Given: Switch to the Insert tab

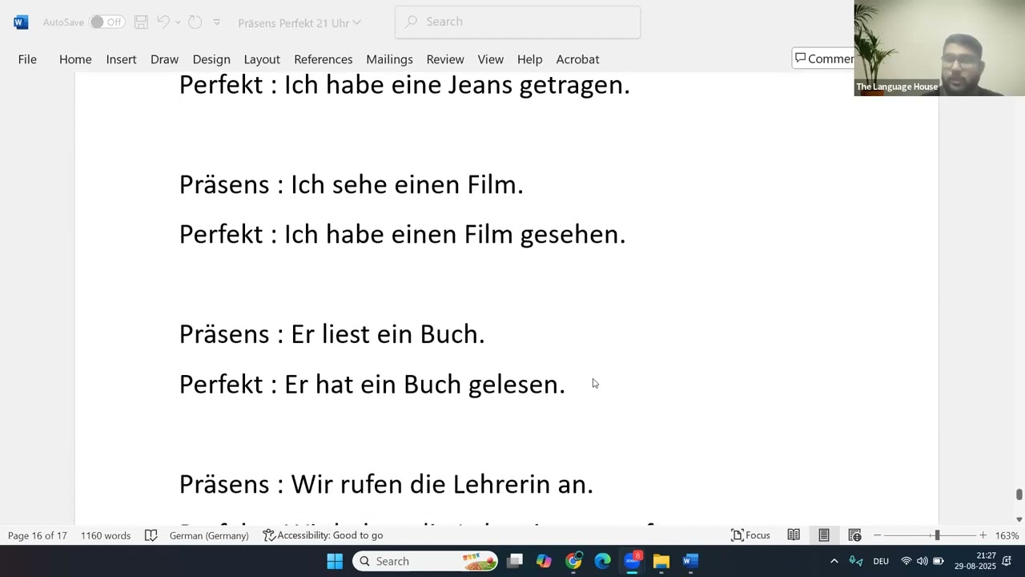Looking at the screenshot, I should pyautogui.click(x=121, y=59).
